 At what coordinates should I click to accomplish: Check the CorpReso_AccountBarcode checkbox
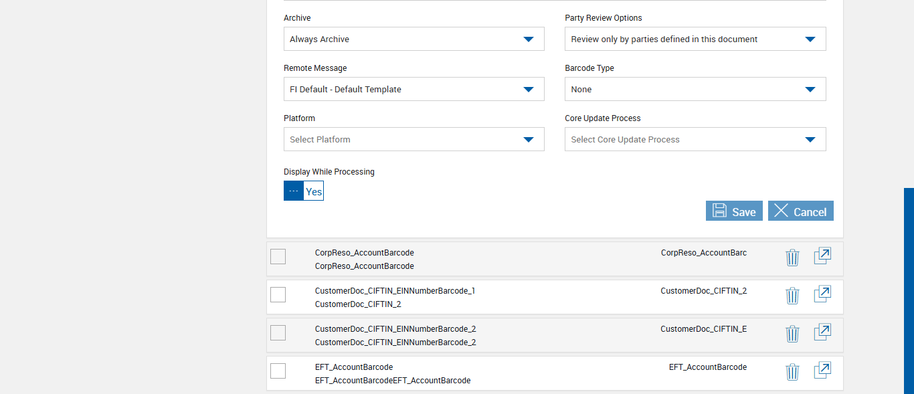coord(278,256)
